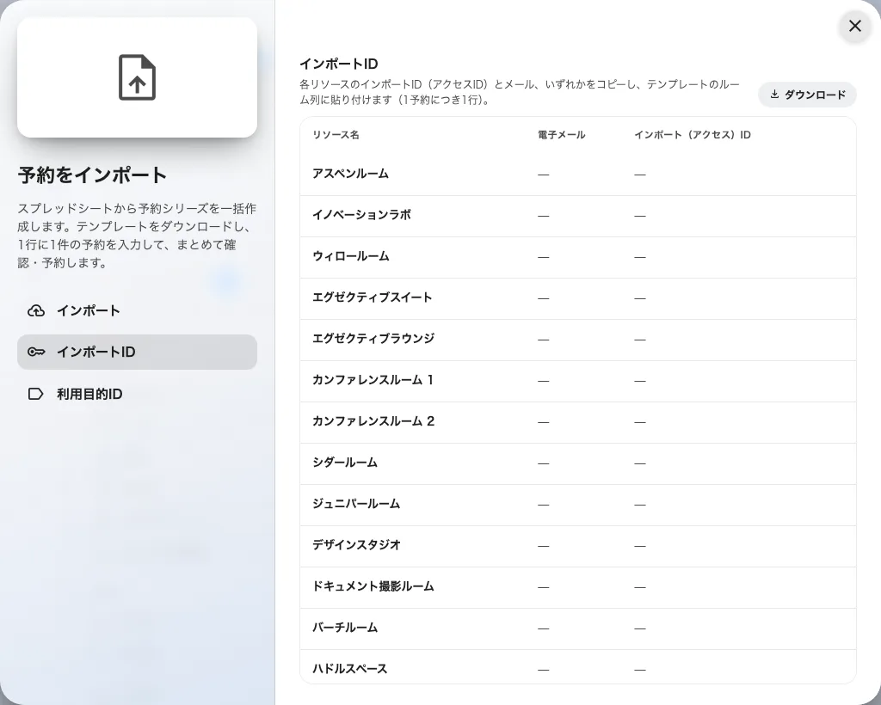Click the インポートID section heading in main panel

[x=338, y=64]
